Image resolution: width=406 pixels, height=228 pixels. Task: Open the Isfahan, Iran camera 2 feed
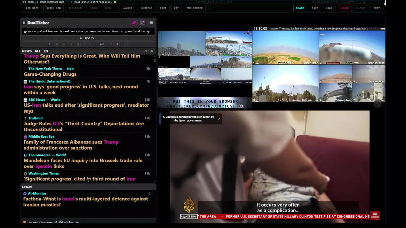coord(352,47)
